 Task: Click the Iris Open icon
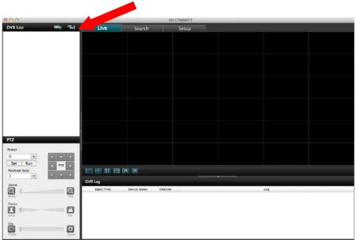[x=70, y=229]
